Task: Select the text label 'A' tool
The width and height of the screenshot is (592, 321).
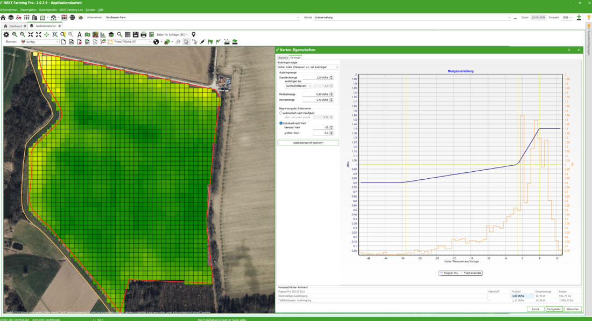Action: [80, 34]
